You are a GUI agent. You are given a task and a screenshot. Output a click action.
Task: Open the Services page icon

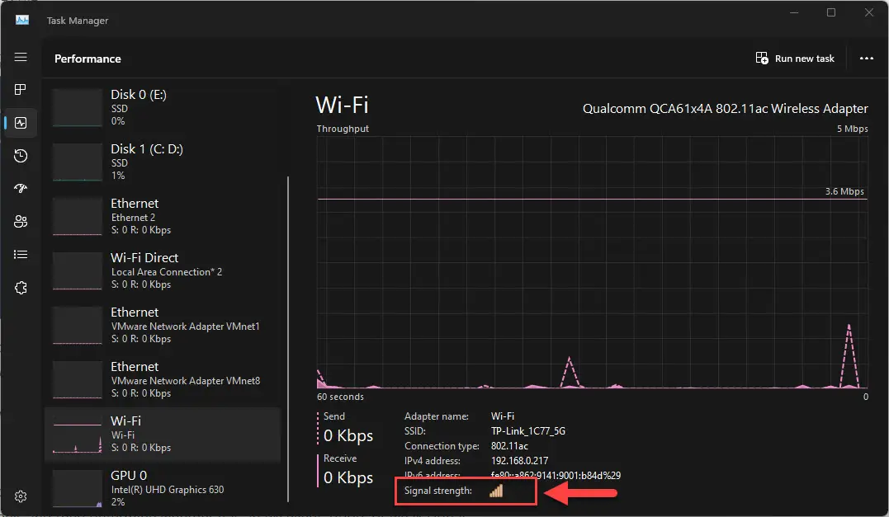pyautogui.click(x=21, y=288)
